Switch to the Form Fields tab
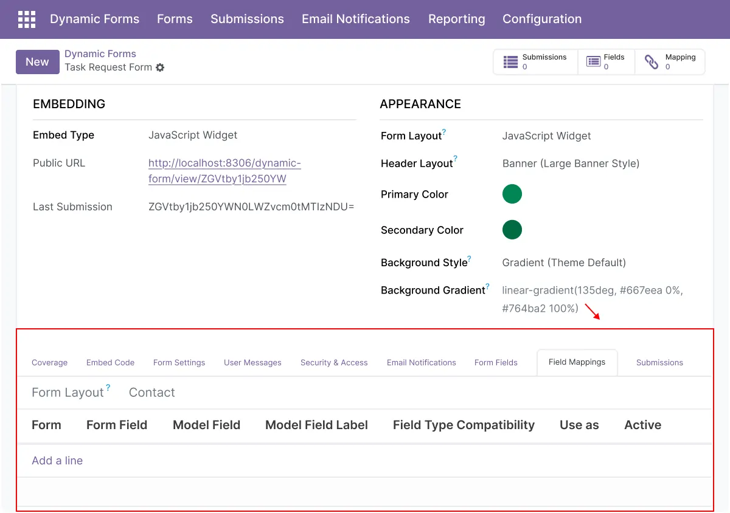The image size is (730, 513). [x=496, y=363]
